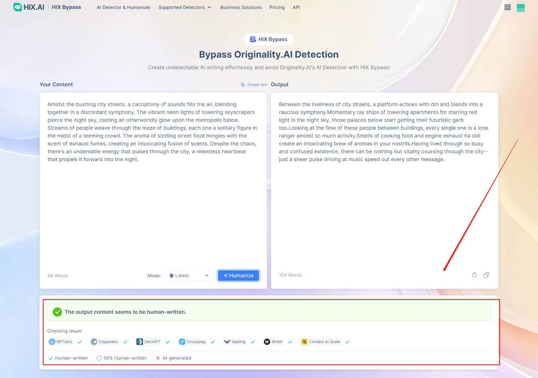Click the HIX.AI logo
The width and height of the screenshot is (538, 378).
coord(29,7)
